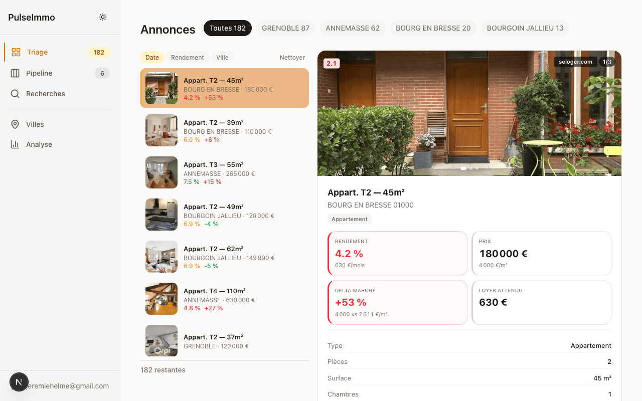Click Nettoyer to clear the list

click(x=292, y=57)
